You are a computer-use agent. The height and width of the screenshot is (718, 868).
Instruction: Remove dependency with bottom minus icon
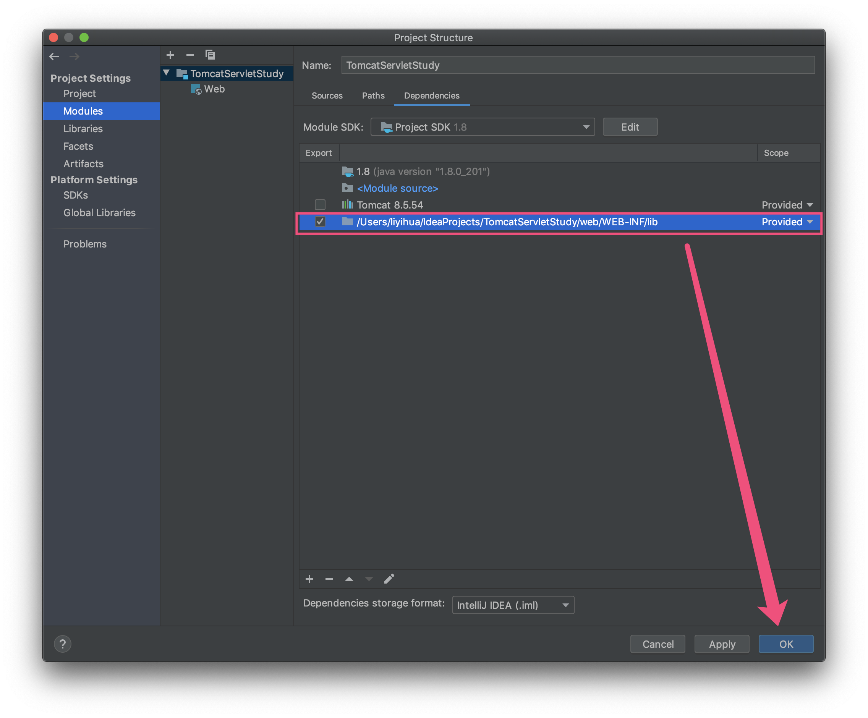329,579
